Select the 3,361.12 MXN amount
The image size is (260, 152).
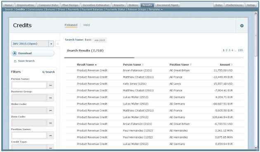224,131
